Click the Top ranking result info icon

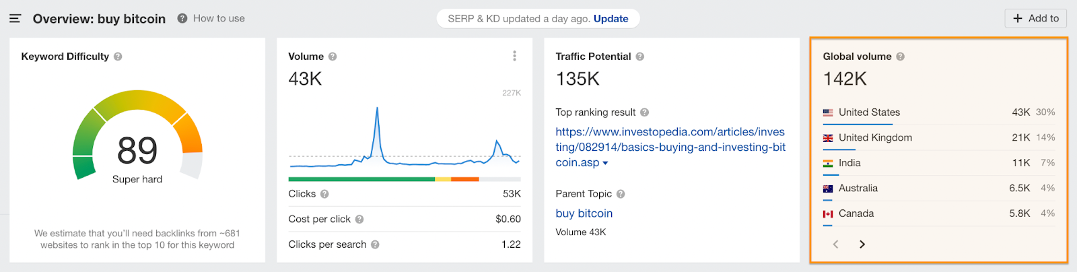pyautogui.click(x=644, y=112)
